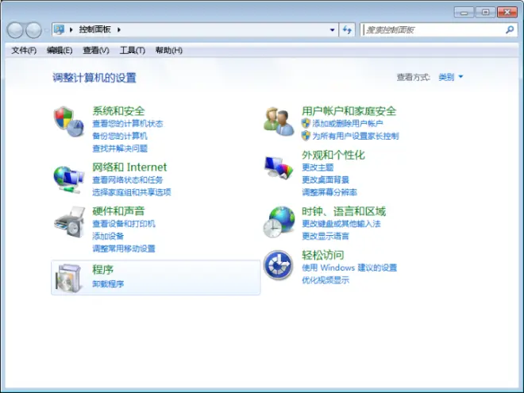Click the magnifier search icon
The image size is (524, 393).
[x=510, y=29]
